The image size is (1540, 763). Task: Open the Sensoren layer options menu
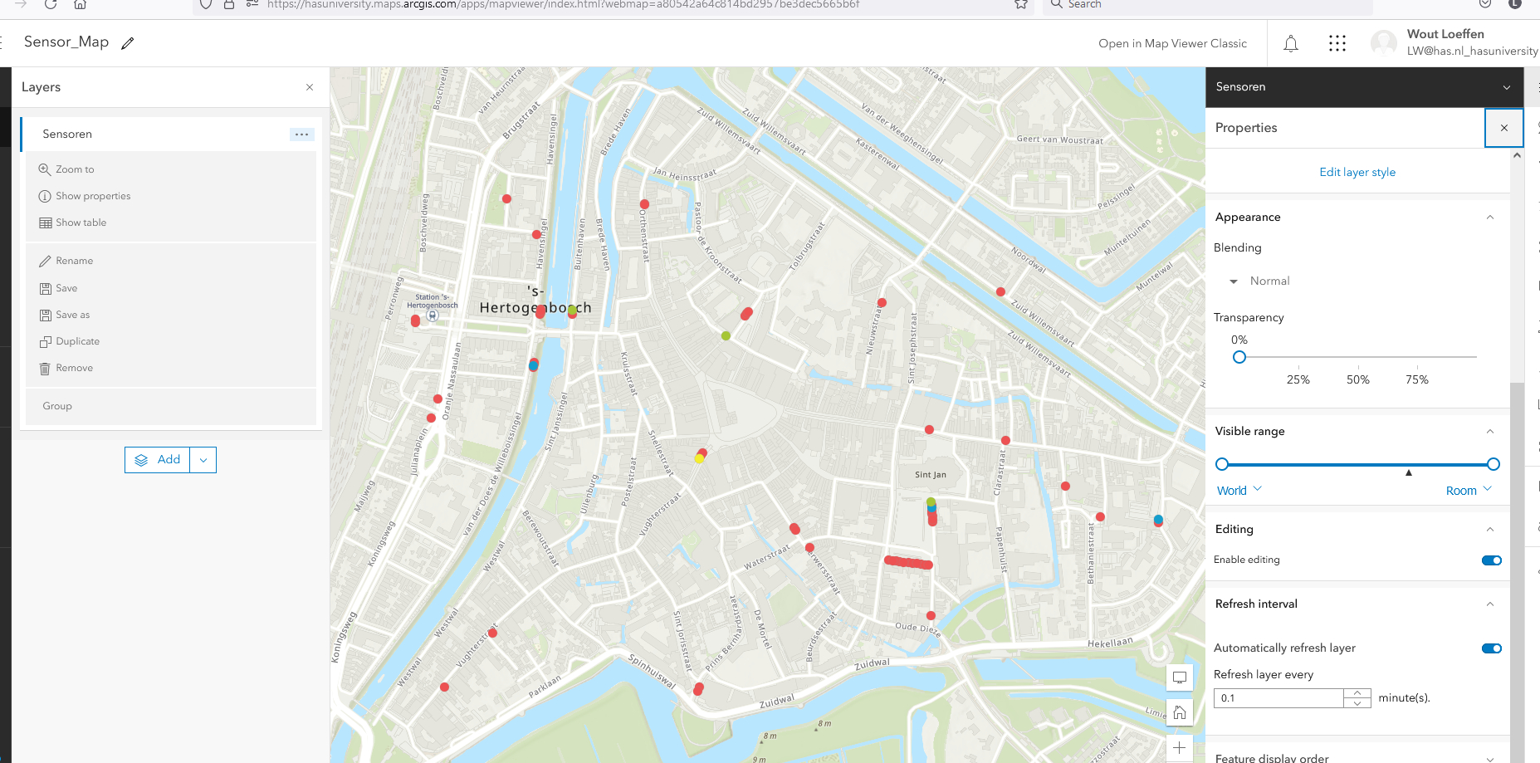point(301,135)
